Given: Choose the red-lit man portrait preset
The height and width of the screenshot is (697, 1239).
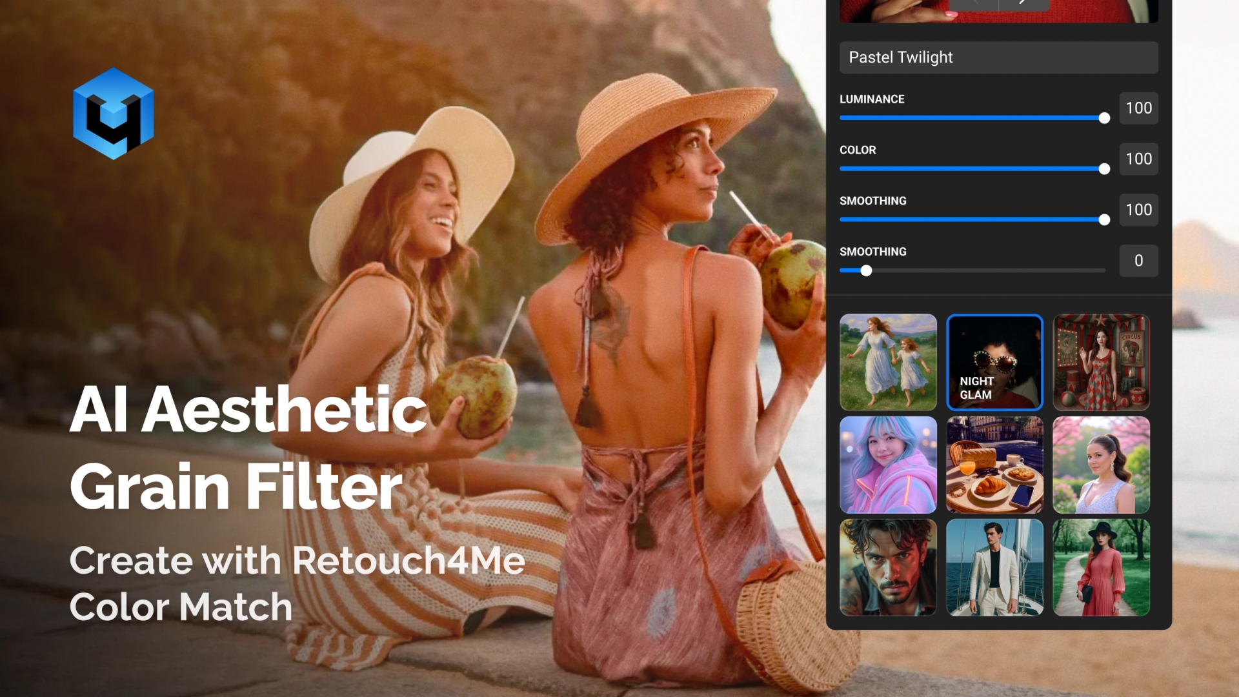Looking at the screenshot, I should (x=888, y=567).
